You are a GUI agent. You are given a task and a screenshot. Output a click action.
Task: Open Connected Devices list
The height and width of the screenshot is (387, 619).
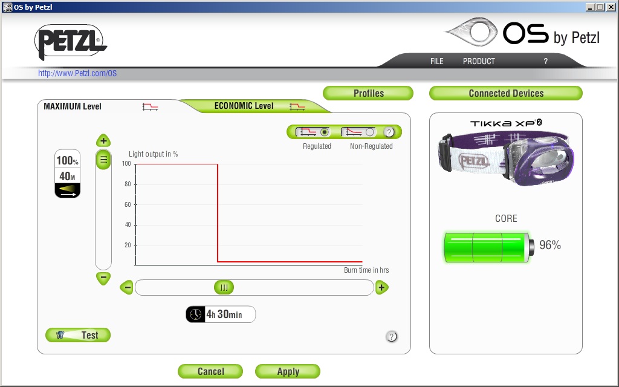pos(506,93)
